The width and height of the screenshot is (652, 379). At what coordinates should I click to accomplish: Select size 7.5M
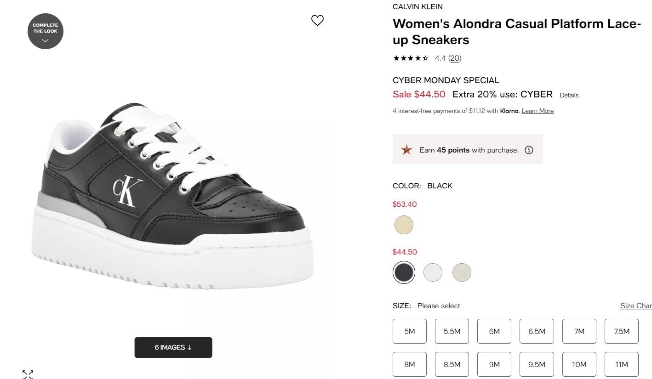(622, 331)
